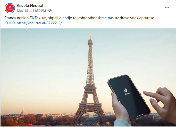Open the three-dot post options menu
The image size is (176, 127).
(167, 8)
